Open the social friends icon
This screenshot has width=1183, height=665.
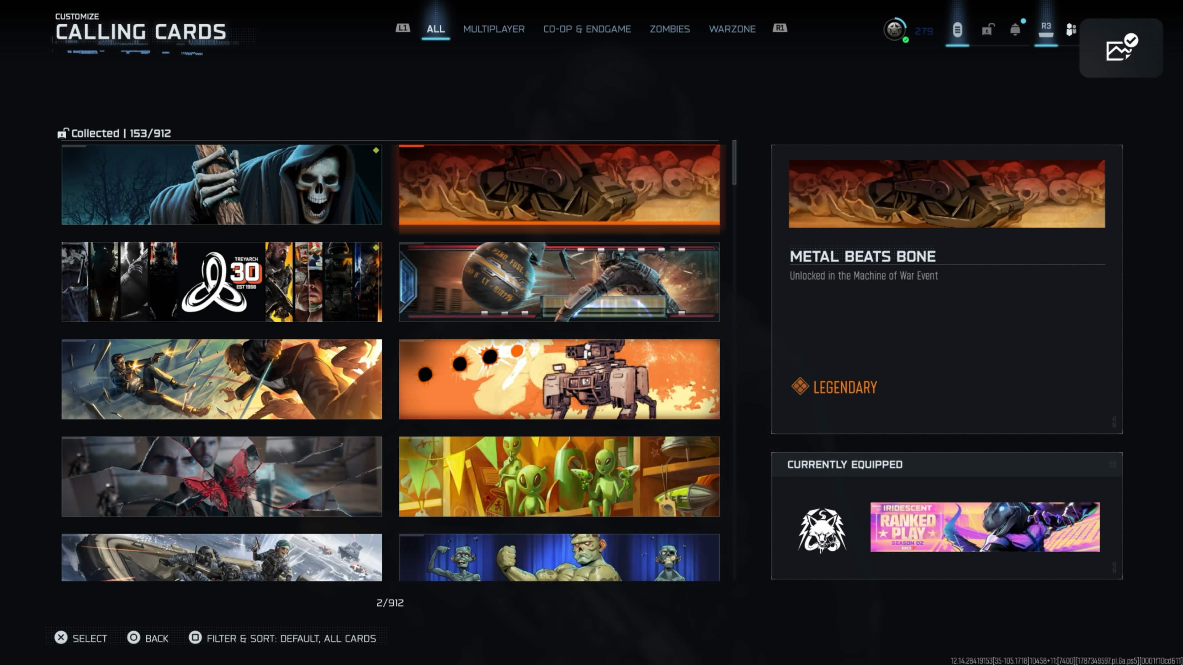coord(1071,30)
